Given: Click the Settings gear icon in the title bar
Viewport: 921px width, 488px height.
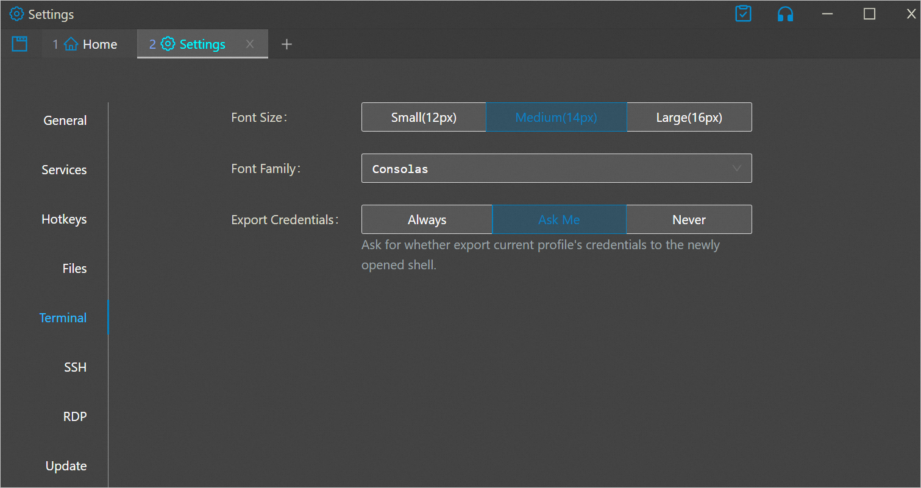Looking at the screenshot, I should (x=16, y=14).
